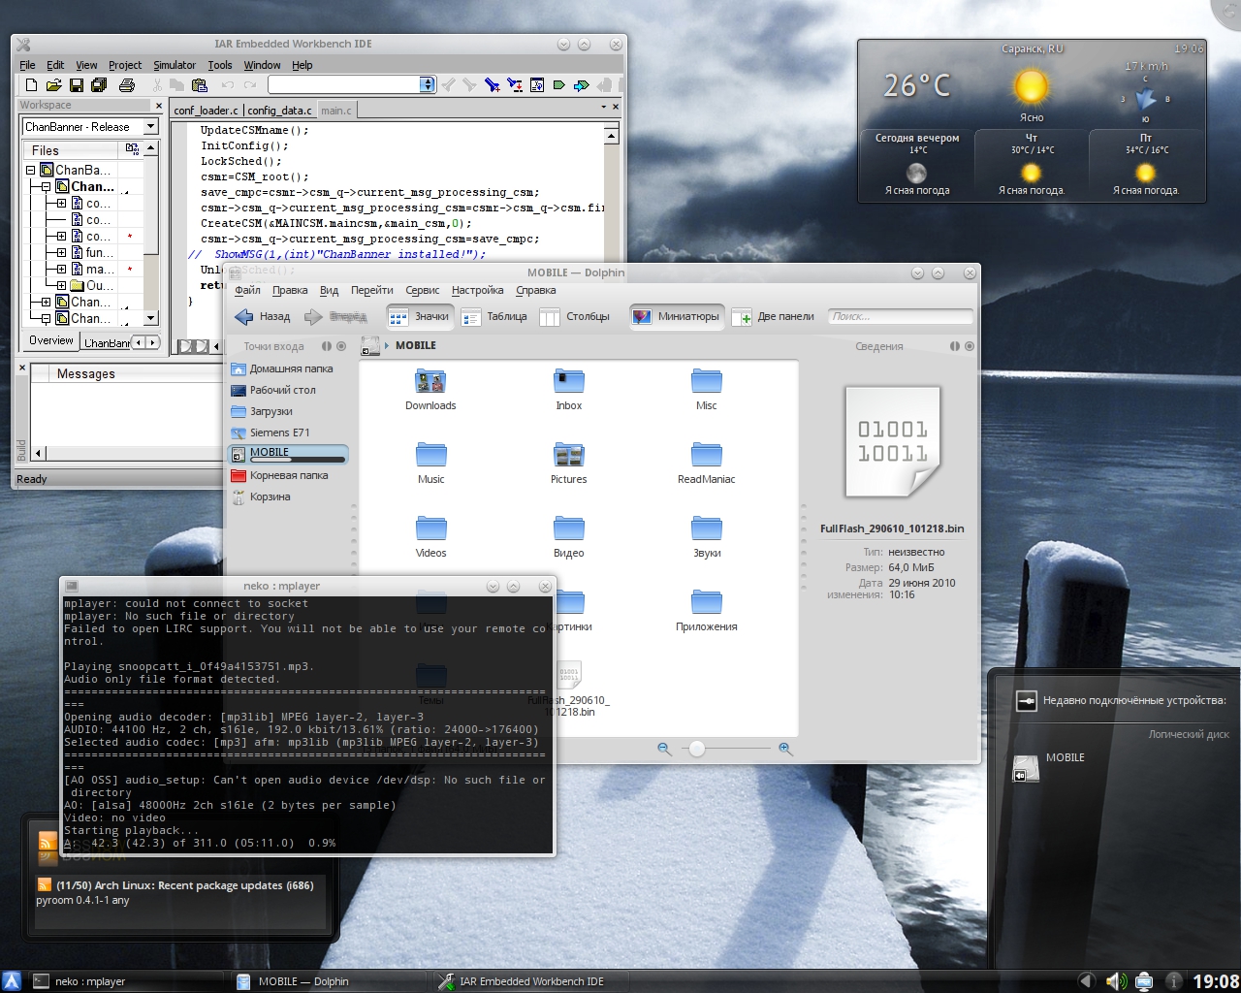Open the Downloads folder in Dolphin
The height and width of the screenshot is (993, 1241).
click(x=430, y=390)
